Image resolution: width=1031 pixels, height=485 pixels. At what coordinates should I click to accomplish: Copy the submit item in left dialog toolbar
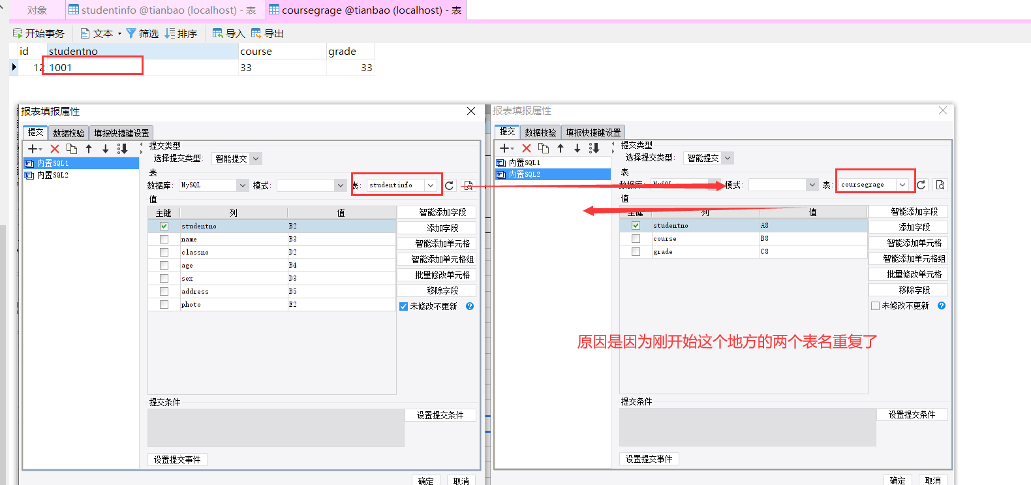pyautogui.click(x=72, y=149)
